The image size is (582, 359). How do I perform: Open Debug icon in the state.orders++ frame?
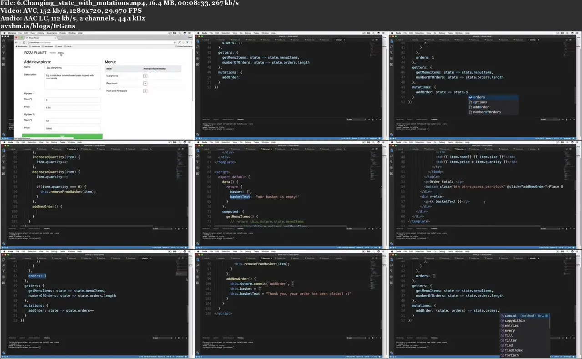pyautogui.click(x=4, y=277)
